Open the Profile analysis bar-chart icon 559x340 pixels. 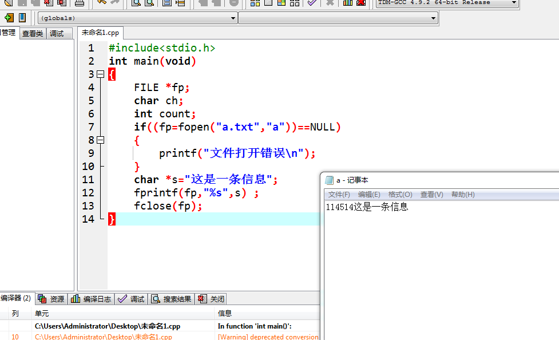(x=348, y=2)
